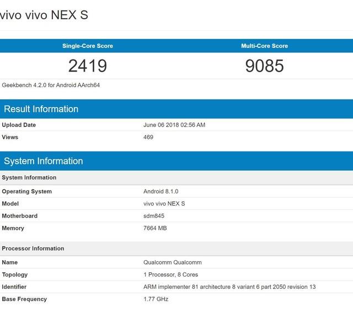Click the page title vivo vivo NEX S
This screenshot has width=353, height=313.
pyautogui.click(x=44, y=15)
